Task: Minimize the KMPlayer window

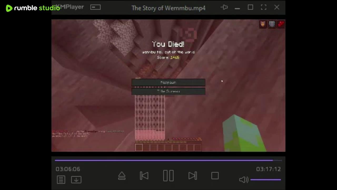Action: click(x=237, y=8)
